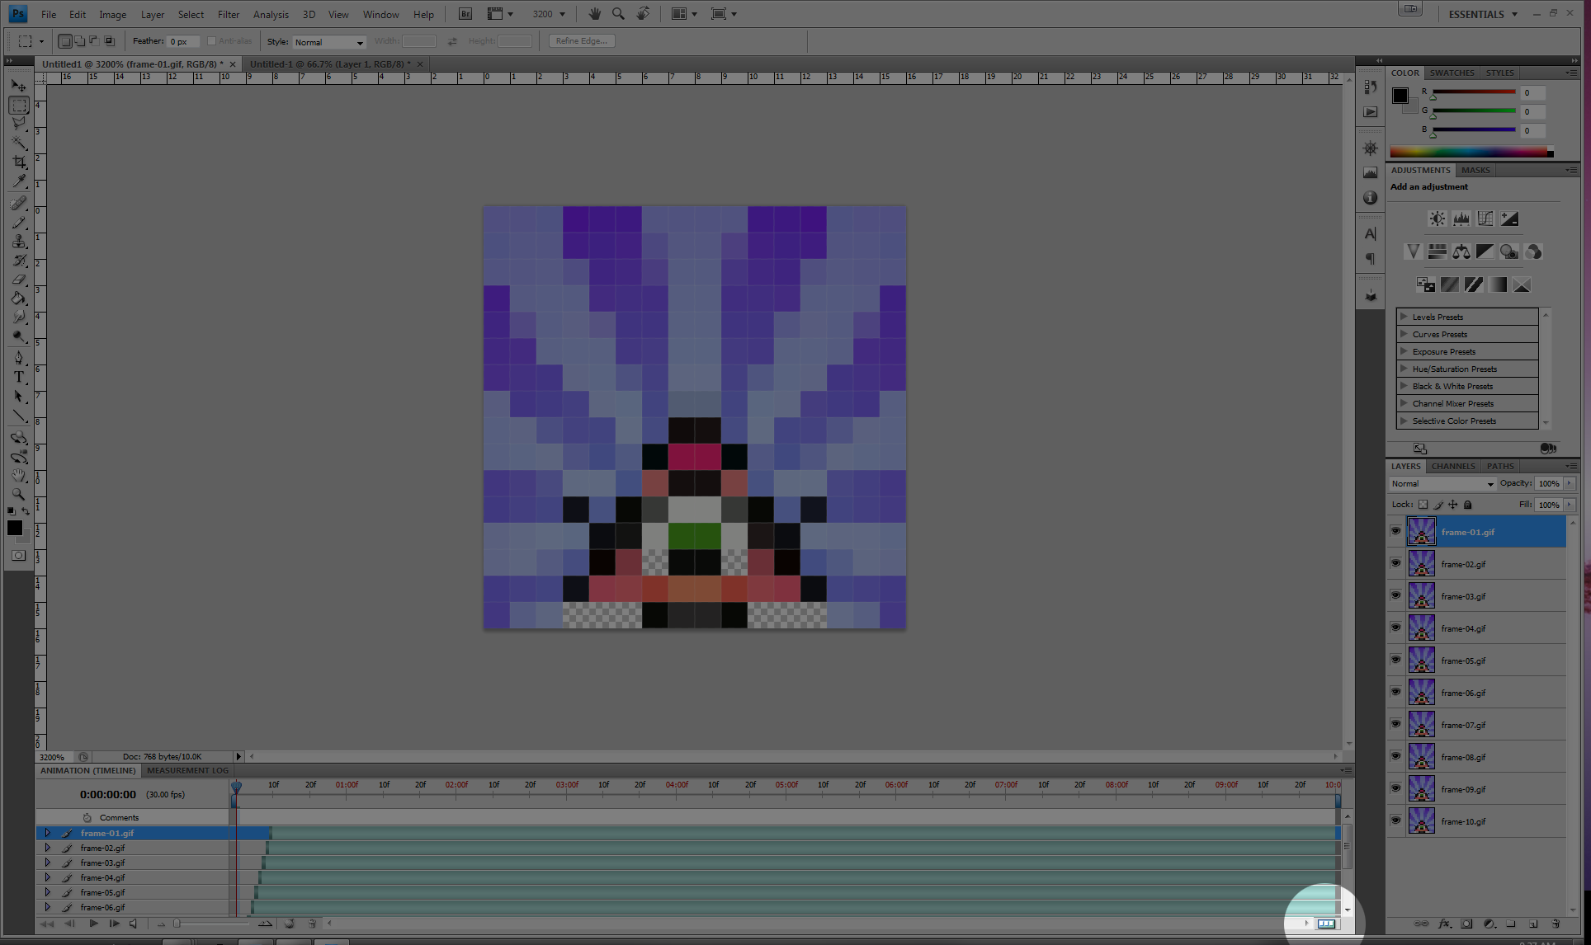Open the marquee Style dropdown
This screenshot has width=1591, height=945.
point(329,42)
